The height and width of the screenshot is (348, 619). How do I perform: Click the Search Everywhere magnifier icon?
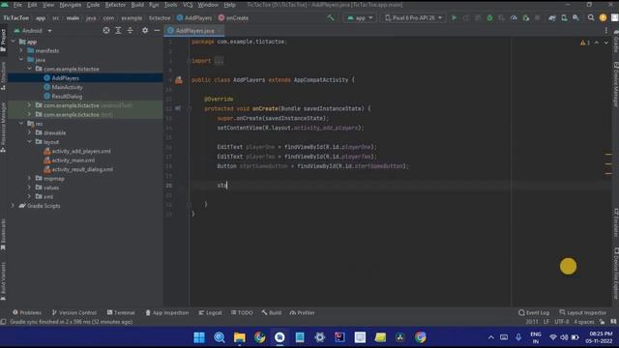(x=591, y=17)
